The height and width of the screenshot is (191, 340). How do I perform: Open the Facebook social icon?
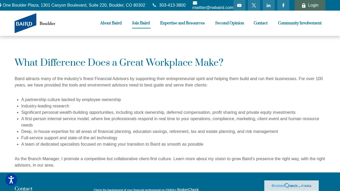(x=283, y=5)
